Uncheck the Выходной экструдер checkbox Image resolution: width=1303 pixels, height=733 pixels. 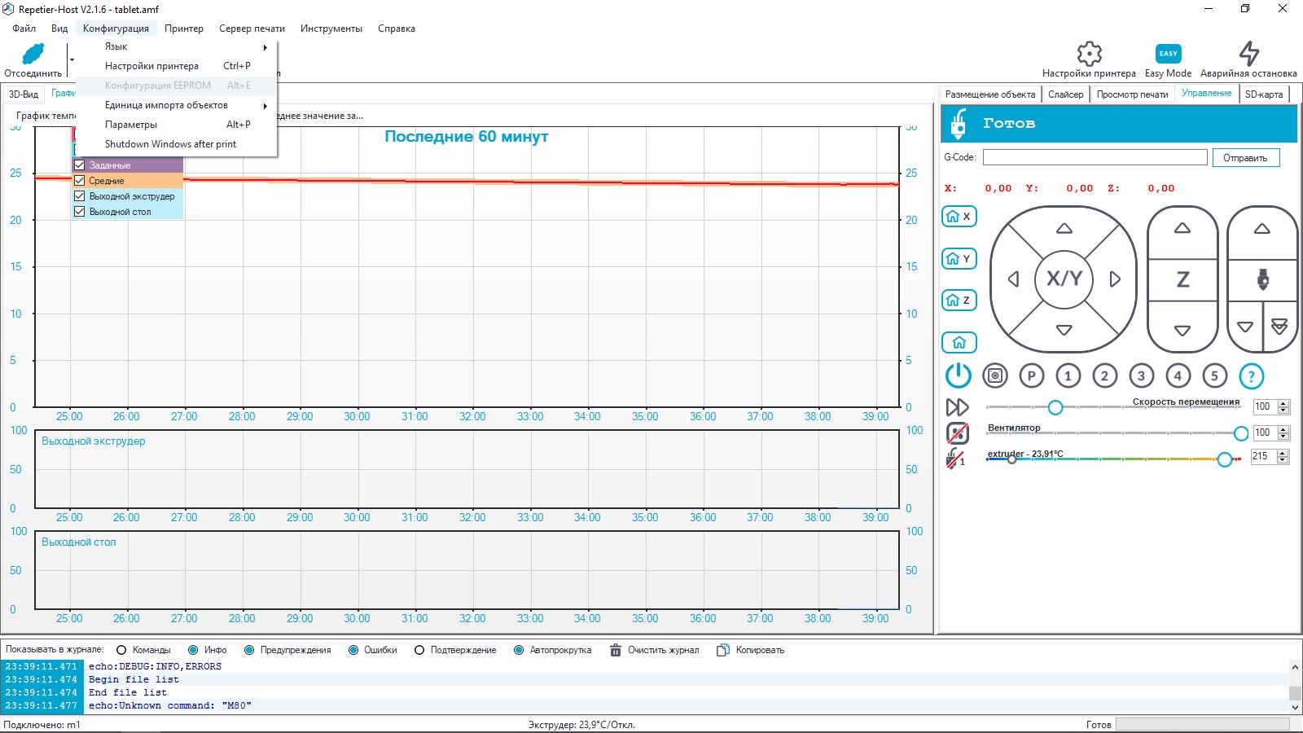[x=80, y=196]
